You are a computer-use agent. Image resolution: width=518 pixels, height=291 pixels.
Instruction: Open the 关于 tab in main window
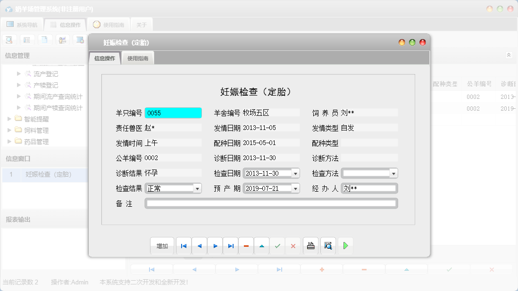pos(142,24)
